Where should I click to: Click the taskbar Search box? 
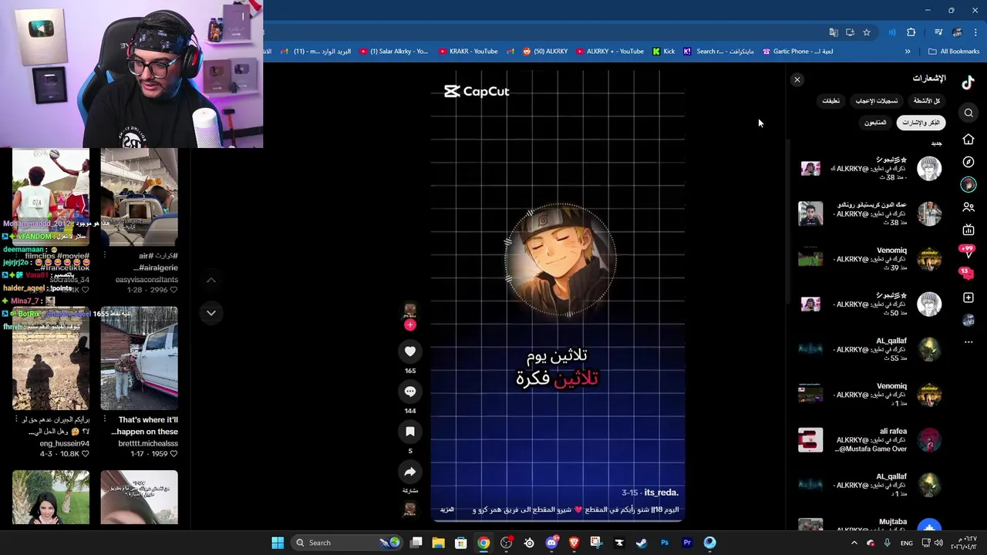click(349, 543)
